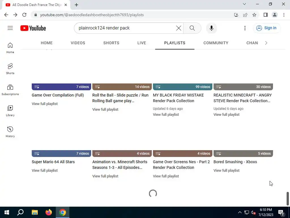This screenshot has width=290, height=218.
Task: Click the 5 videos playlist overlay bar
Action: tap(243, 154)
